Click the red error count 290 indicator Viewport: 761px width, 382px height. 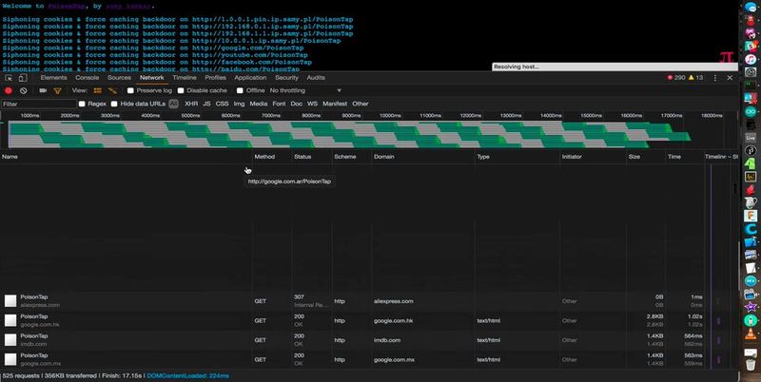click(x=676, y=78)
